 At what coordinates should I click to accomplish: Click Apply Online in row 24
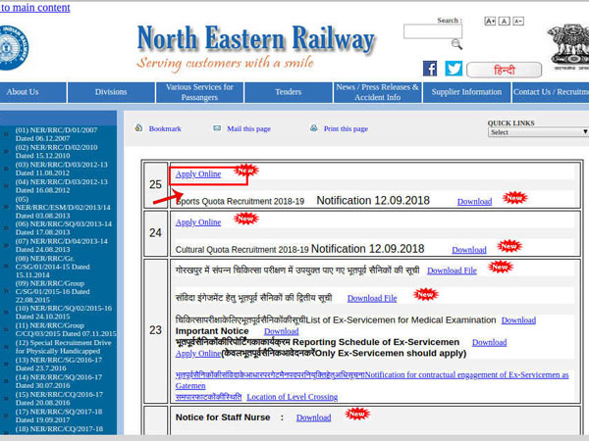[x=198, y=222]
